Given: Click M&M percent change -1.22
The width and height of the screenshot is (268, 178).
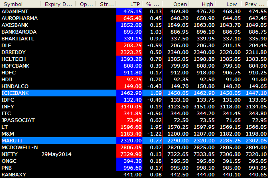Looking at the screenshot, I should tap(154, 134).
